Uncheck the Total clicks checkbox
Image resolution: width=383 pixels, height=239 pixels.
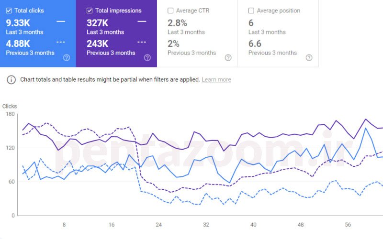click(9, 11)
